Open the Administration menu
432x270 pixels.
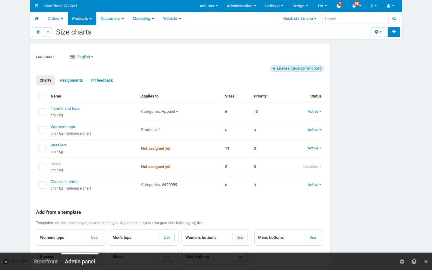pos(241,6)
